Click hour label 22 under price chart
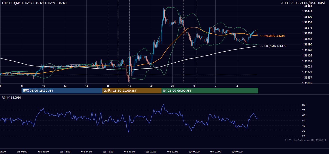This screenshot has width=329, height=154. 172,86
